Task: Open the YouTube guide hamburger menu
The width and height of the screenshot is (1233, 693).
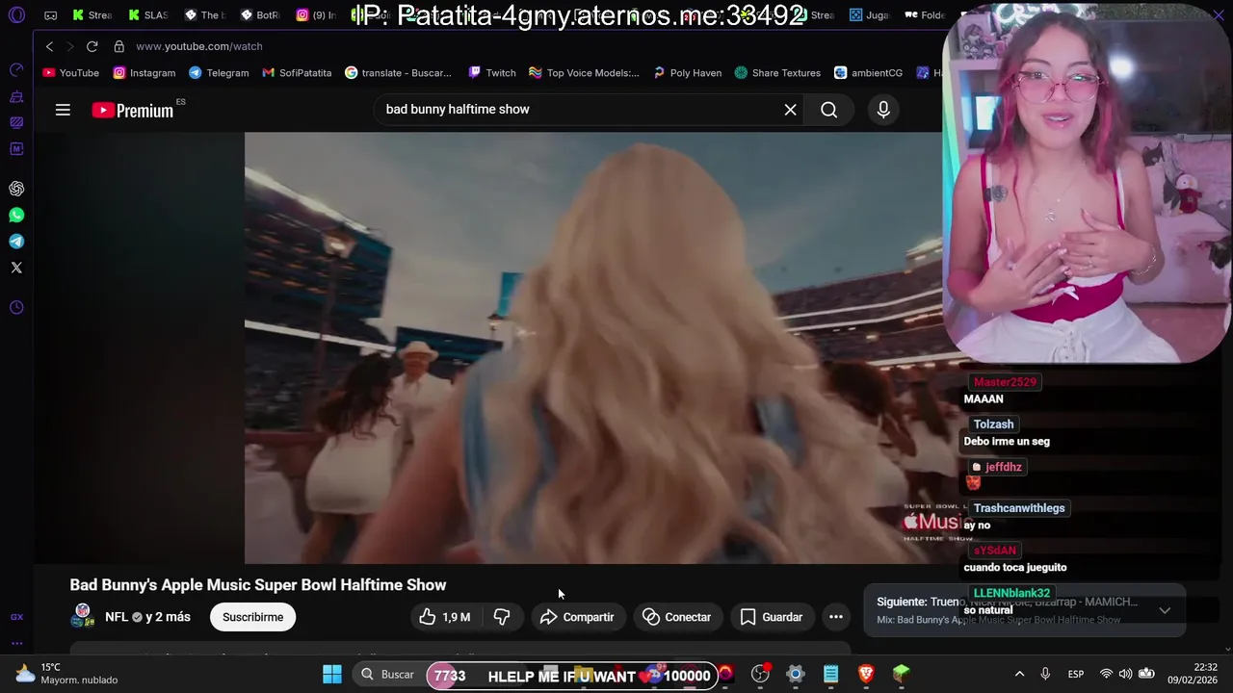Action: point(63,110)
